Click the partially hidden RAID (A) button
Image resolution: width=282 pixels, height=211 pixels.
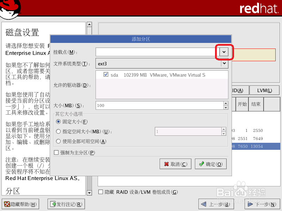tap(240, 90)
